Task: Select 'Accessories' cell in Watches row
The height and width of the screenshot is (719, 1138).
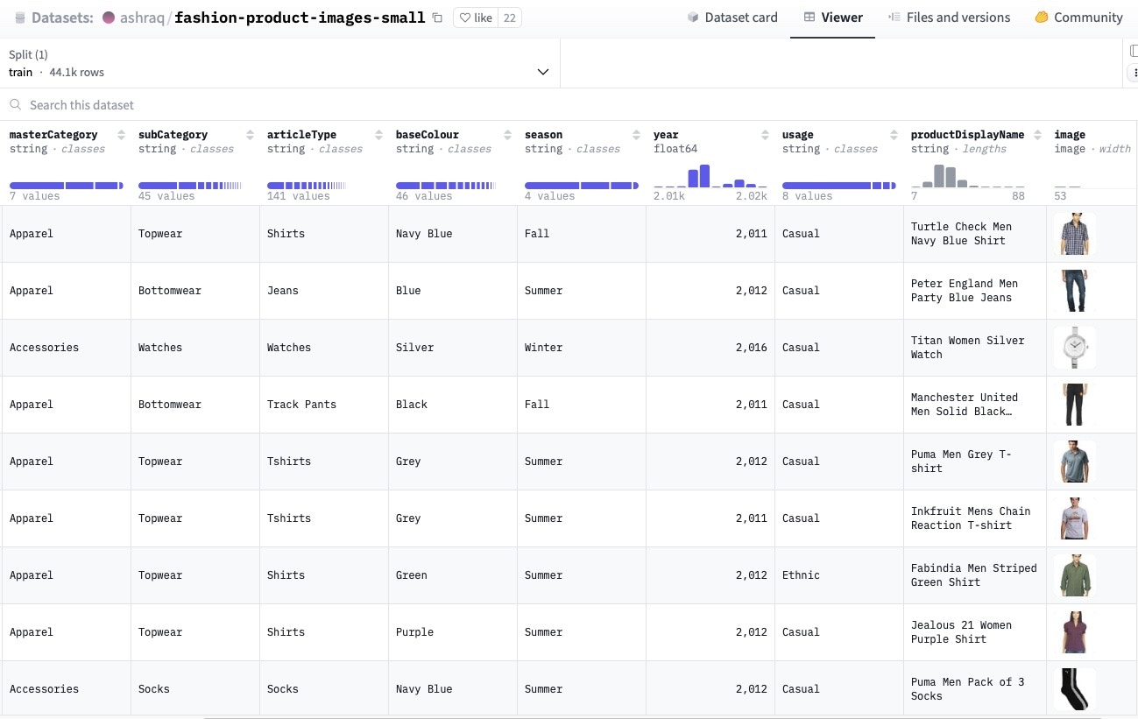Action: [67, 348]
